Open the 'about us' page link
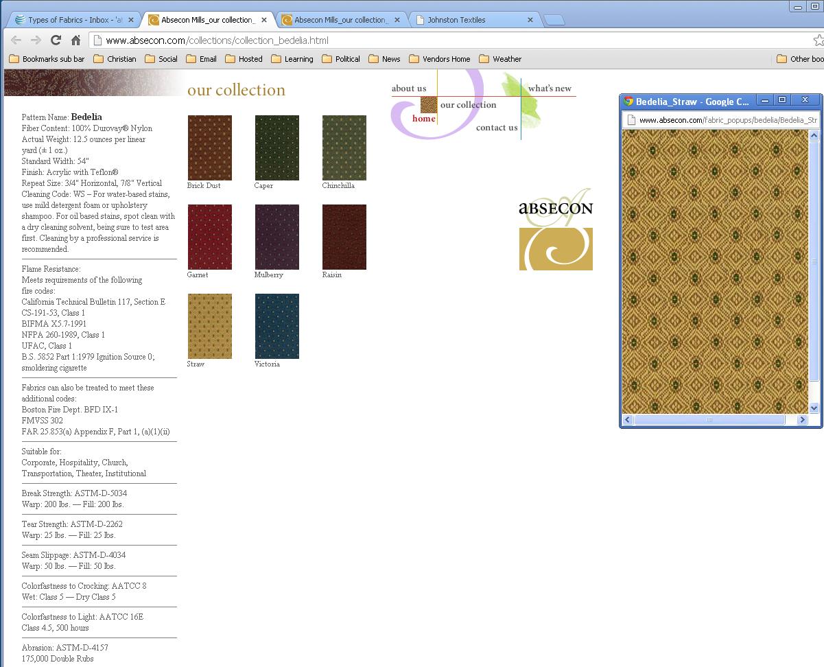The width and height of the screenshot is (824, 667). point(409,88)
